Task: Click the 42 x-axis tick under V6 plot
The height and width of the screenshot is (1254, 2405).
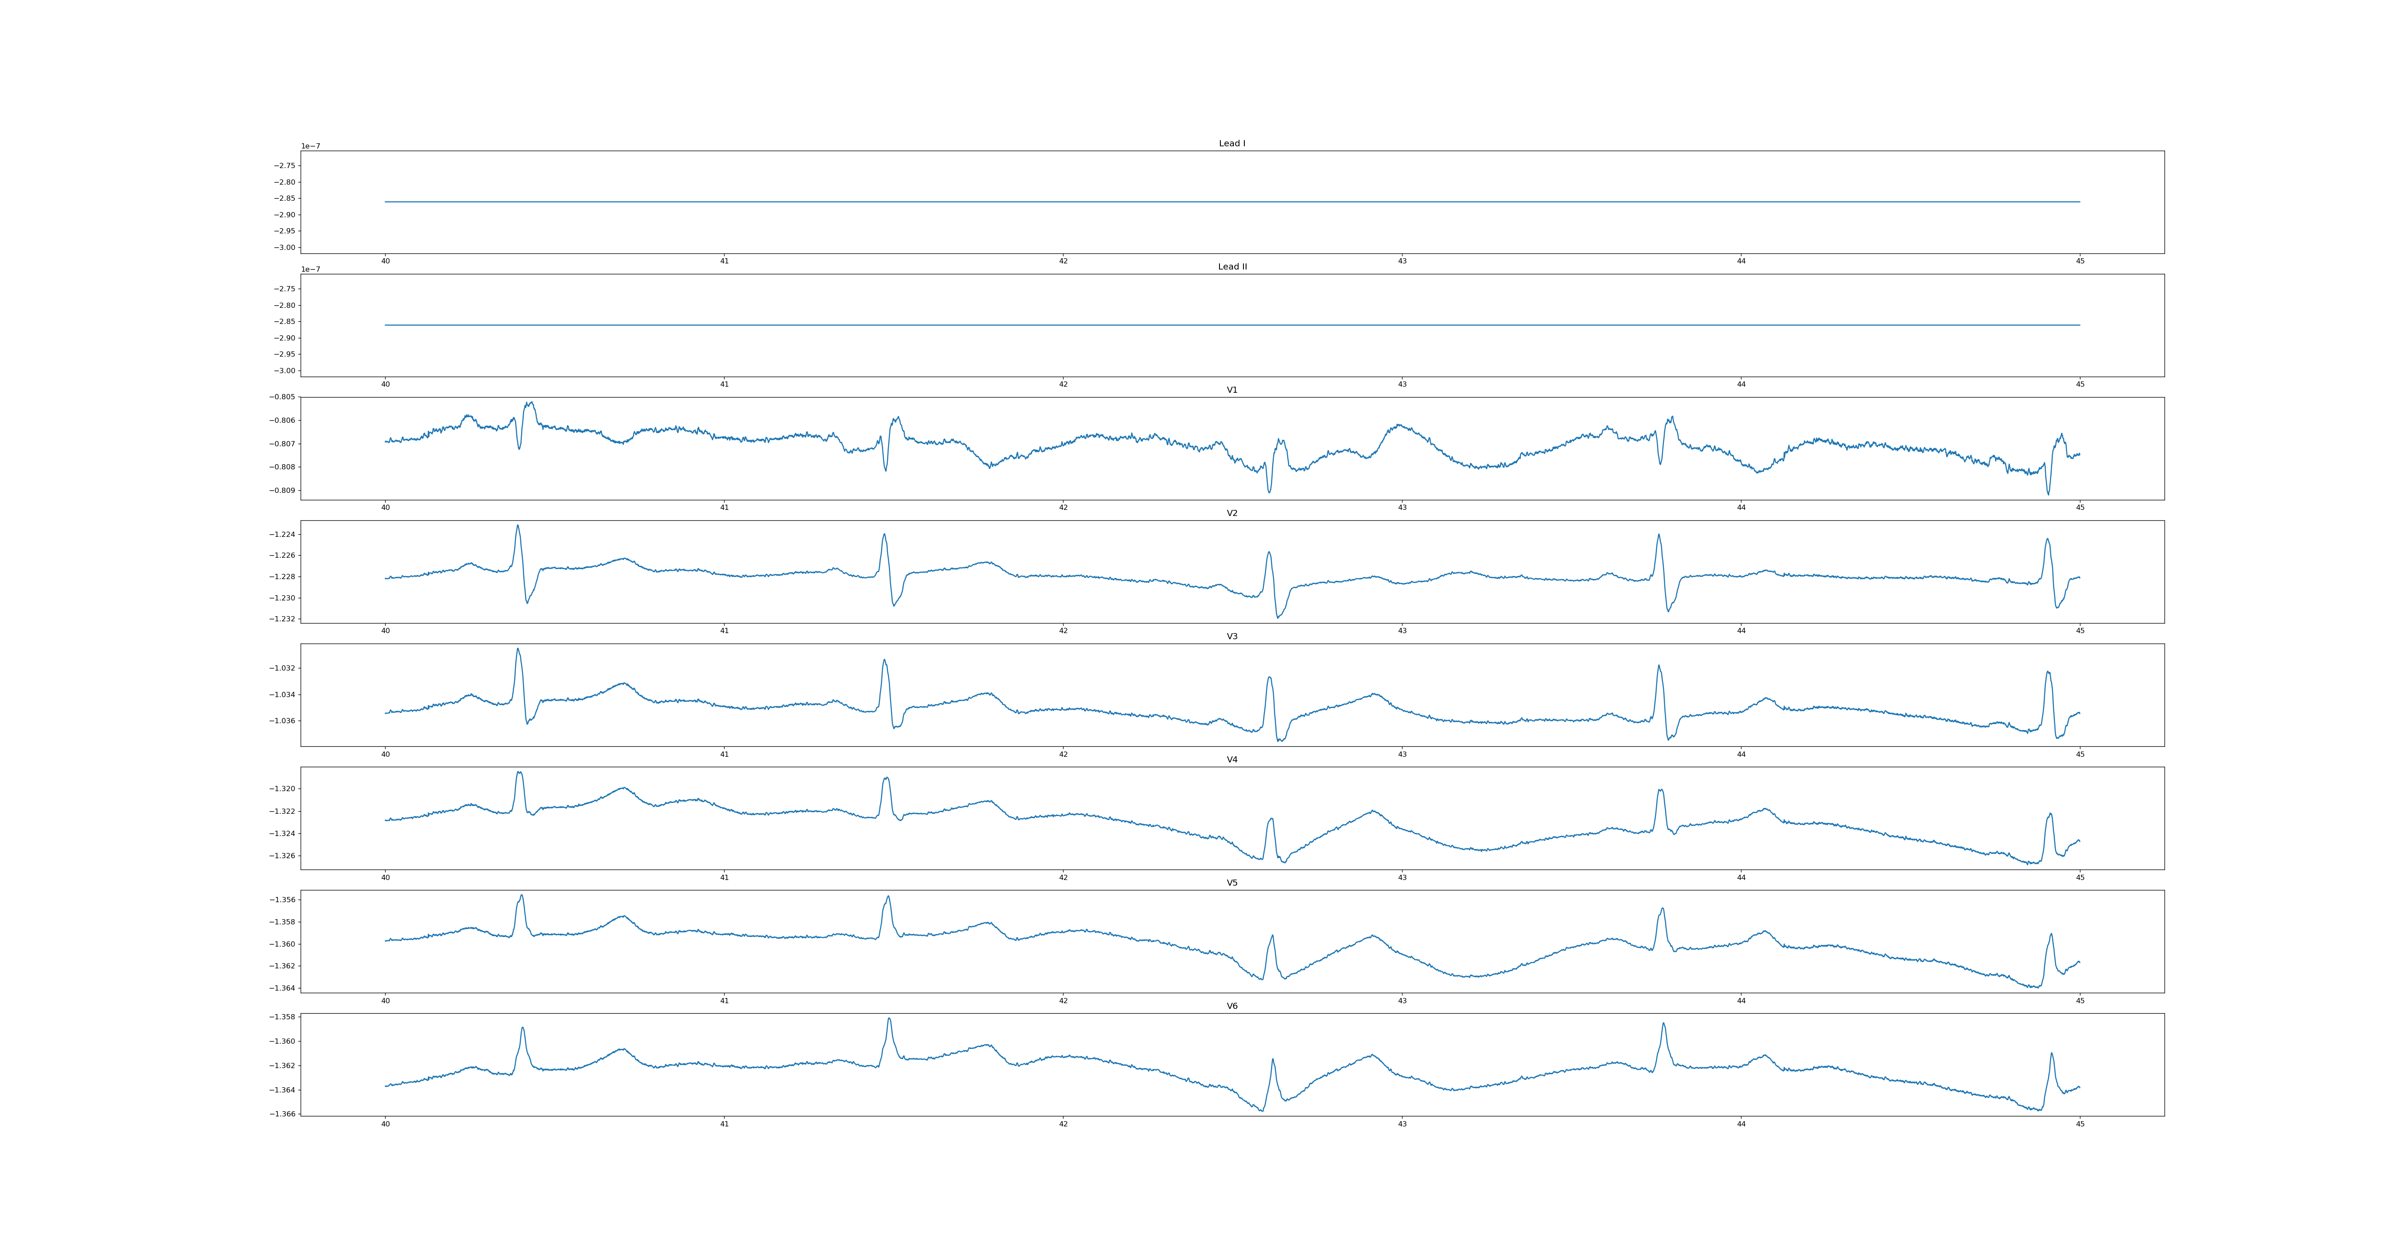Action: pyautogui.click(x=1063, y=1124)
